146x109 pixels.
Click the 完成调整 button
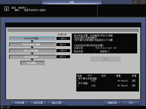pos(32,63)
